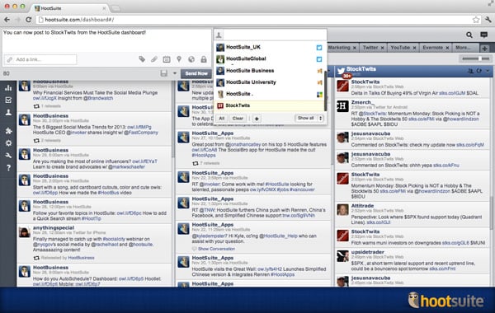Image resolution: width=495 pixels, height=313 pixels.
Task: Open StockTwits stream options dropdown arrow
Action: pyautogui.click(x=488, y=71)
